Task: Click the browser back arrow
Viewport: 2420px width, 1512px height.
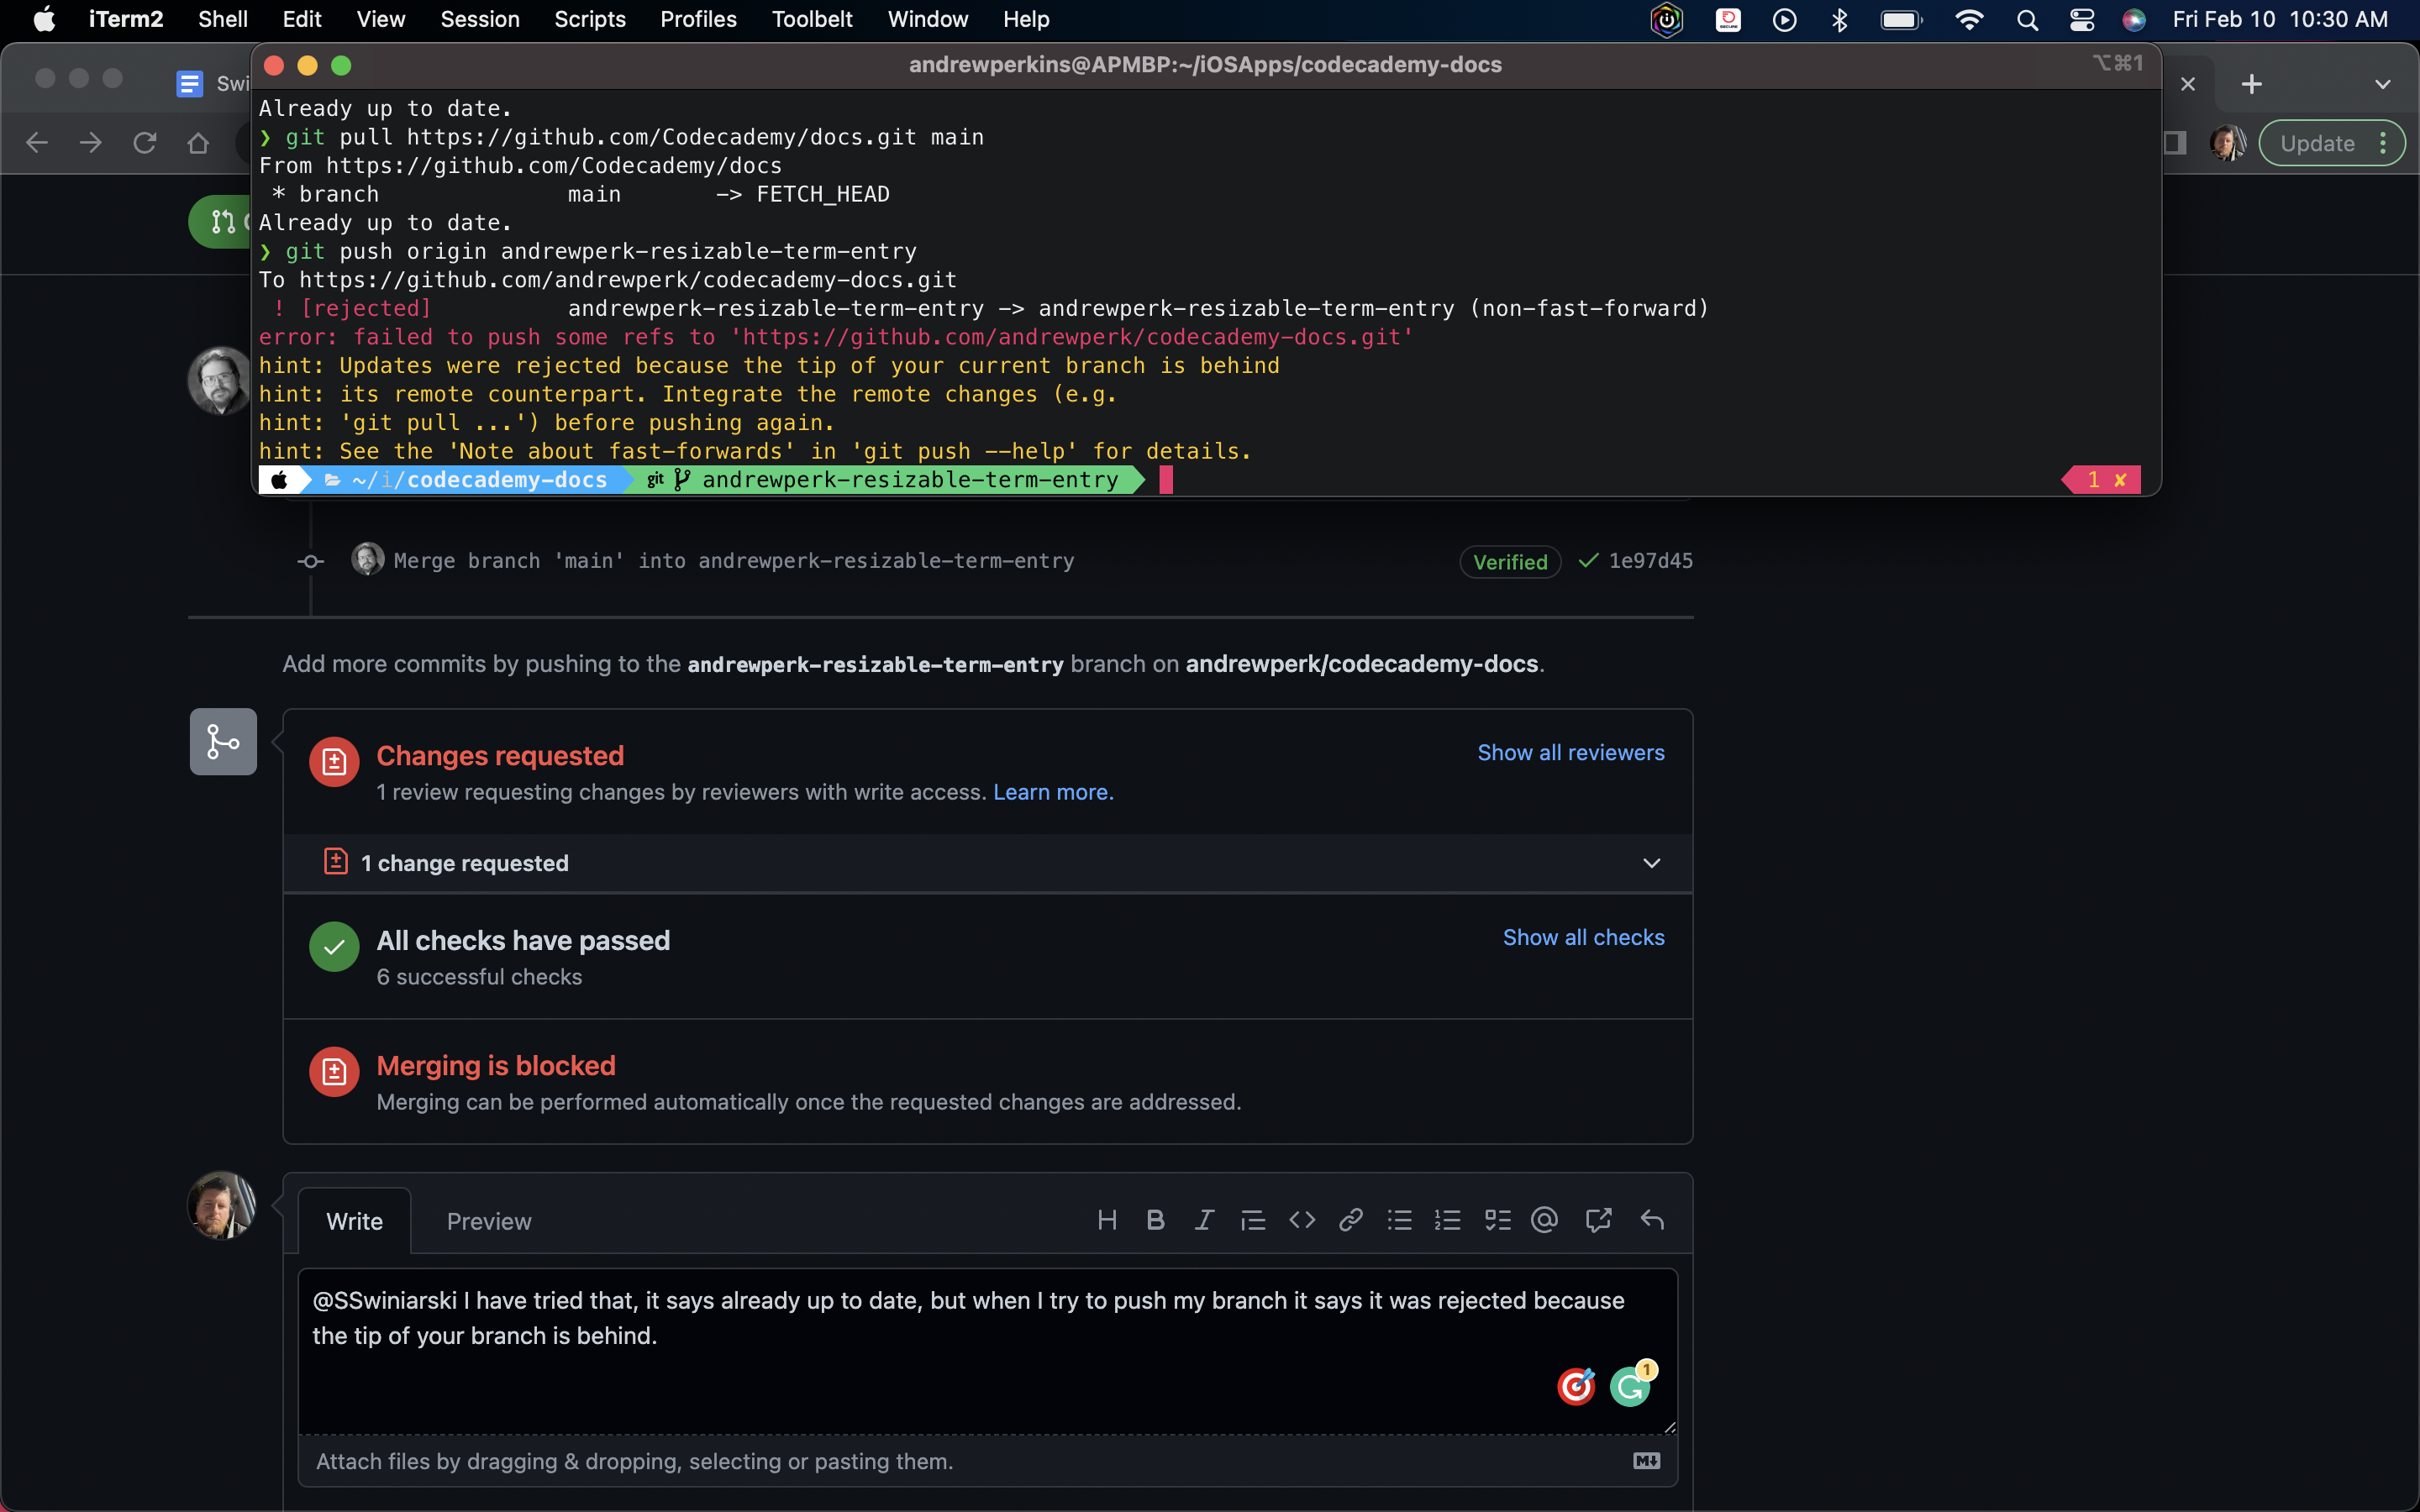Action: [37, 143]
